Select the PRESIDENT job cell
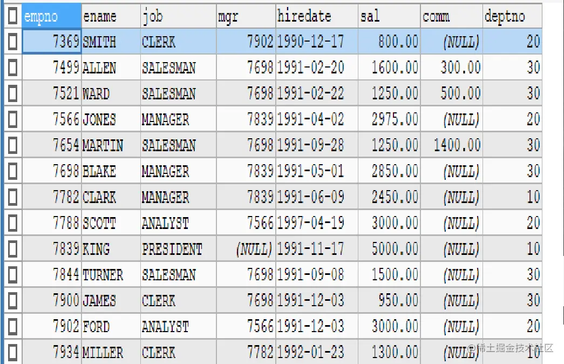Image resolution: width=564 pixels, height=364 pixels. tap(179, 249)
